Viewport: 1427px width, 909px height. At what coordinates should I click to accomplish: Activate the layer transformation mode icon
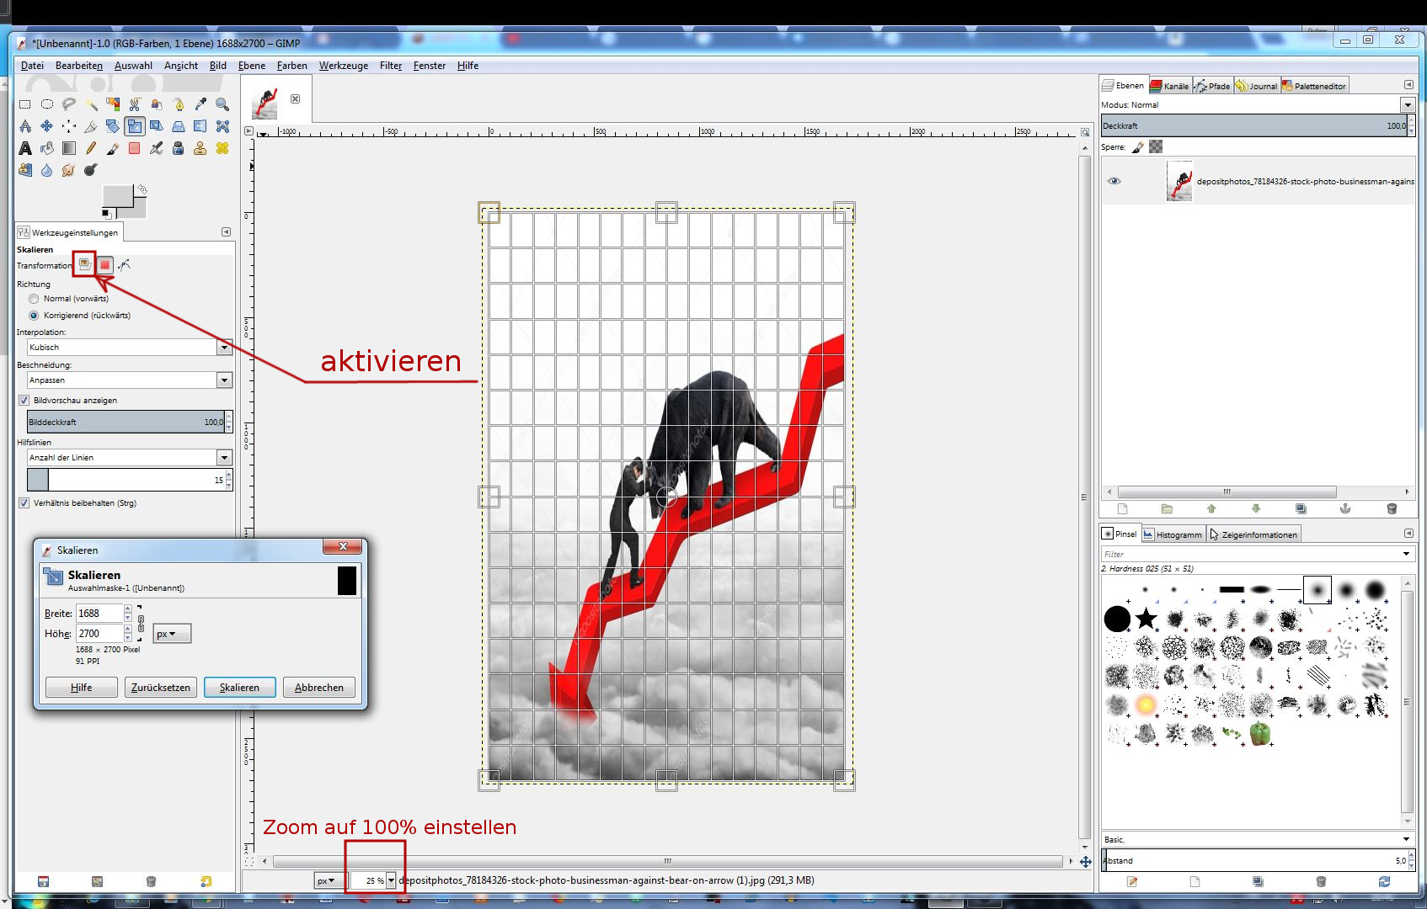tap(84, 264)
